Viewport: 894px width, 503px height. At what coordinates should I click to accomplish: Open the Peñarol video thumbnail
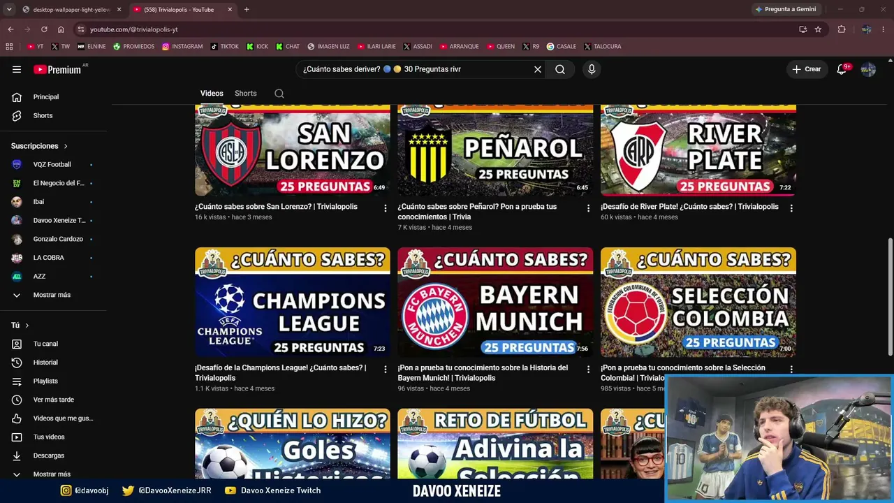(495, 151)
